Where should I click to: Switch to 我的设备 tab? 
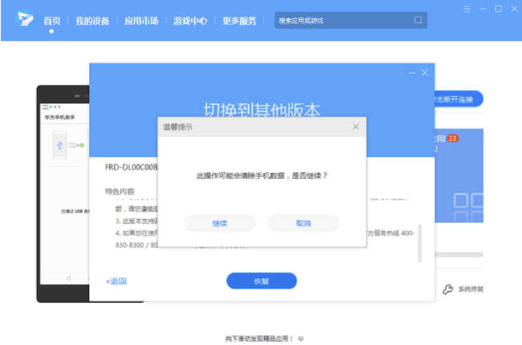[92, 21]
